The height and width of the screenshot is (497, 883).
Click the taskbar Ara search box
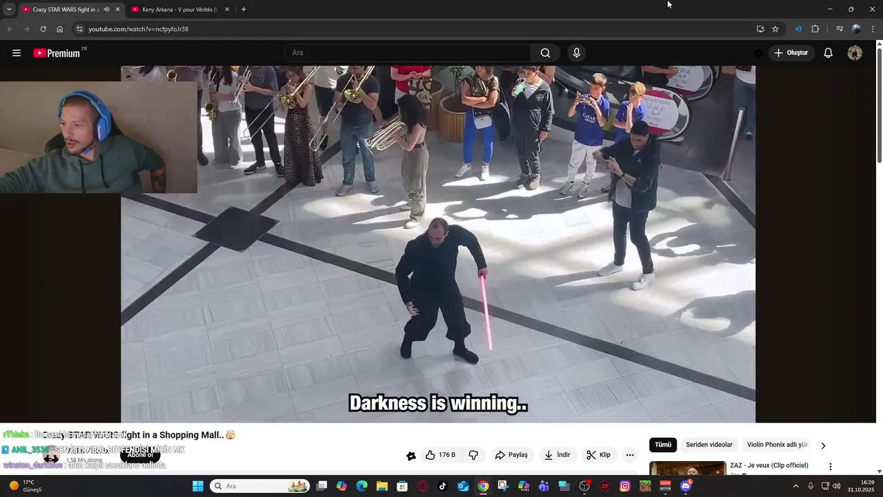coord(259,486)
